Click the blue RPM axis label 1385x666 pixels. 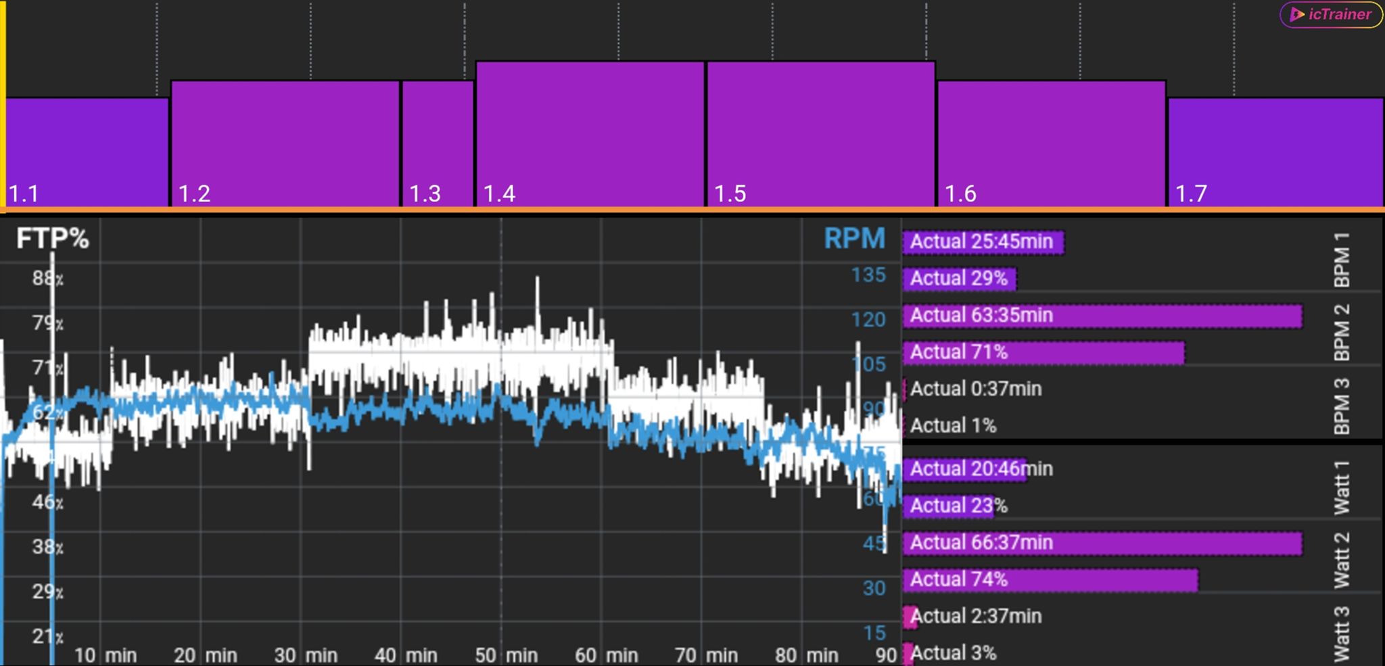coord(853,239)
